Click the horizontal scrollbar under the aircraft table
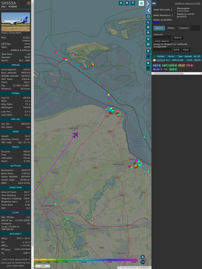The height and width of the screenshot is (269, 202). [177, 73]
